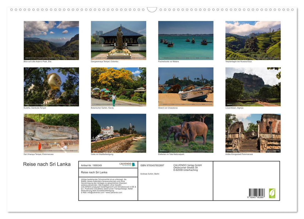
Task: Click the Andreas Schön Berlin credit
Action: (x=150, y=174)
